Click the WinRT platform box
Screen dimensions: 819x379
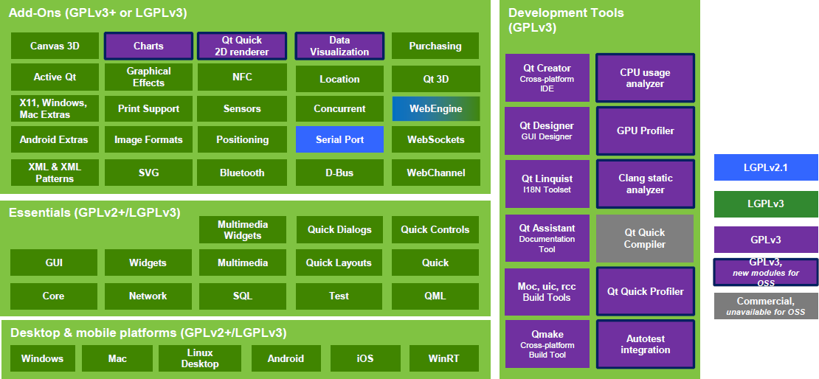(443, 358)
